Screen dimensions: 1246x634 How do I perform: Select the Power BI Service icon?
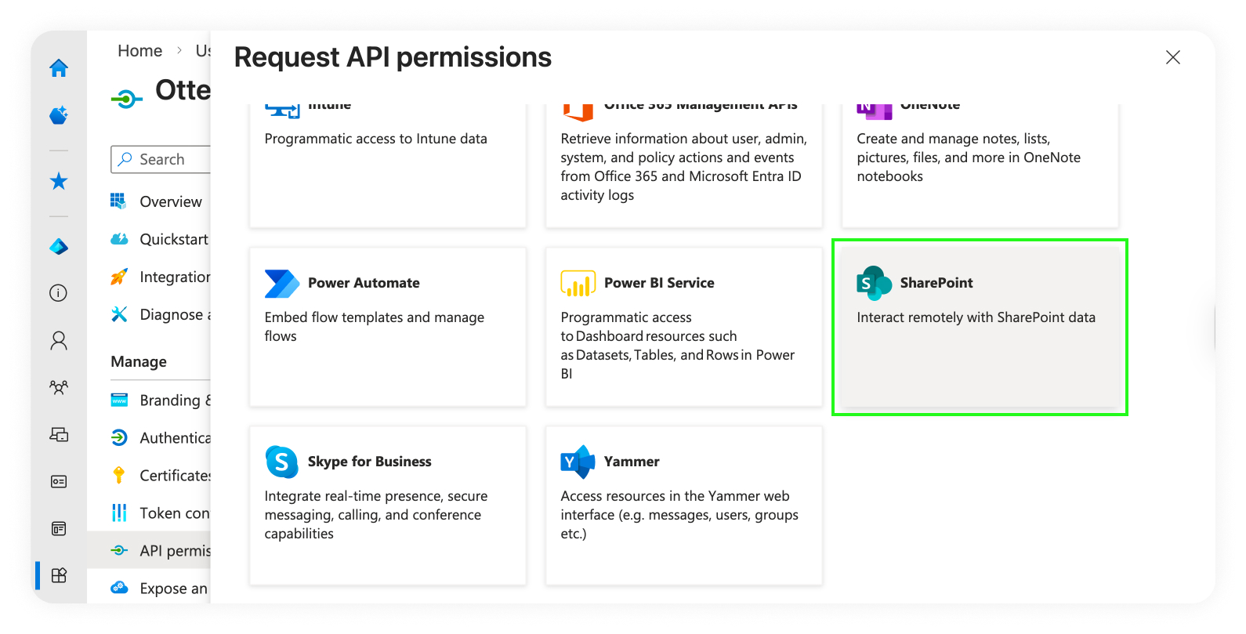578,283
